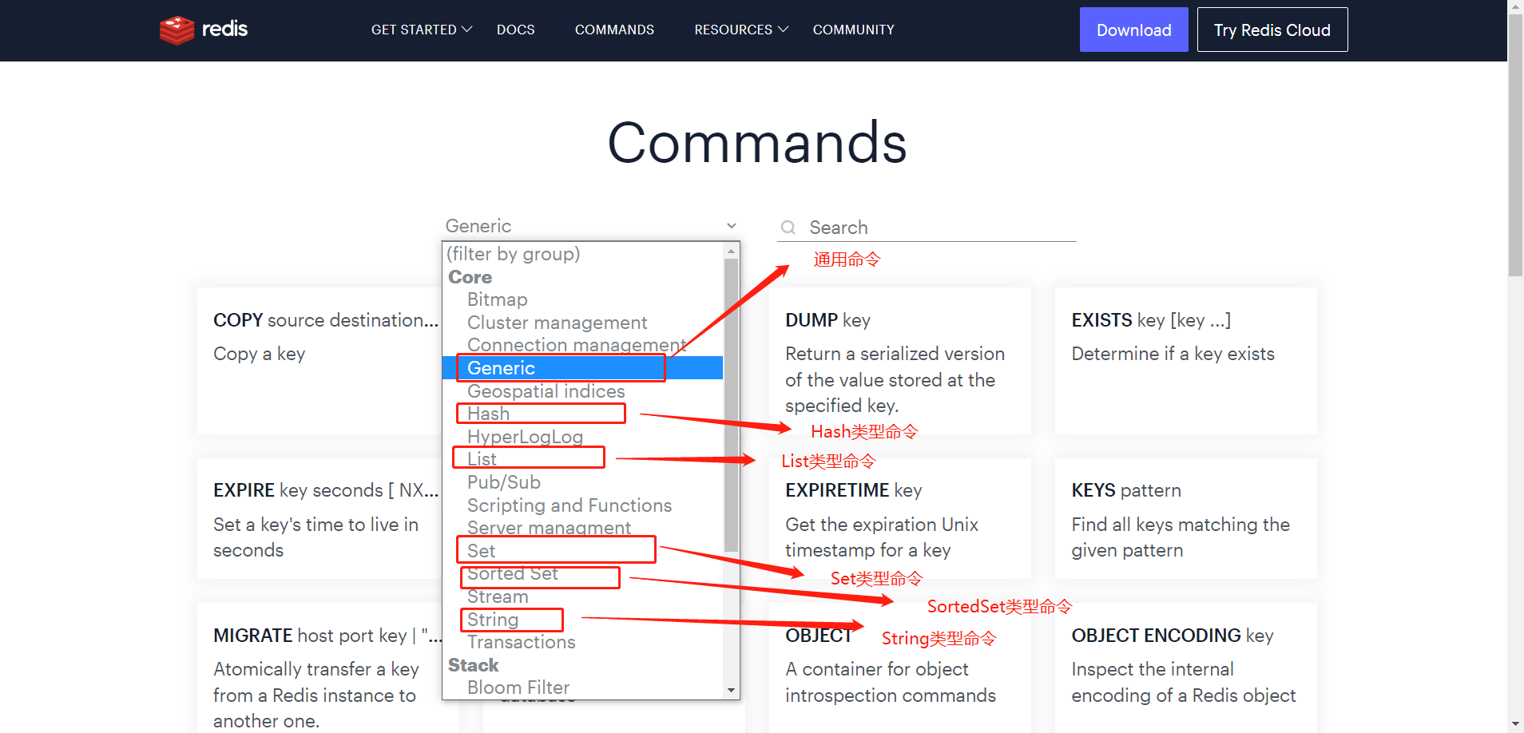The height and width of the screenshot is (733, 1524).
Task: Click the dropdown list scrollbar thumb
Action: (731, 406)
